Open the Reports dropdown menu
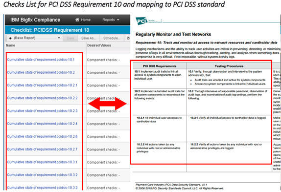 111,20
